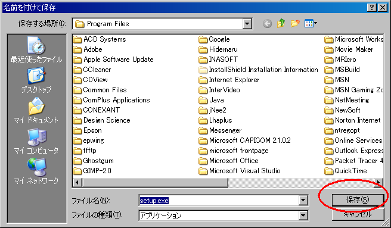Click the Save (保存) button
The image size is (391, 228).
pyautogui.click(x=358, y=200)
